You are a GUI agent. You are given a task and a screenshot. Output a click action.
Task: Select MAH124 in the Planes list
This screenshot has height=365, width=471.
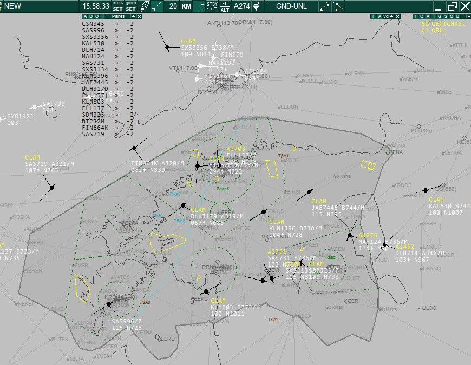pos(93,56)
